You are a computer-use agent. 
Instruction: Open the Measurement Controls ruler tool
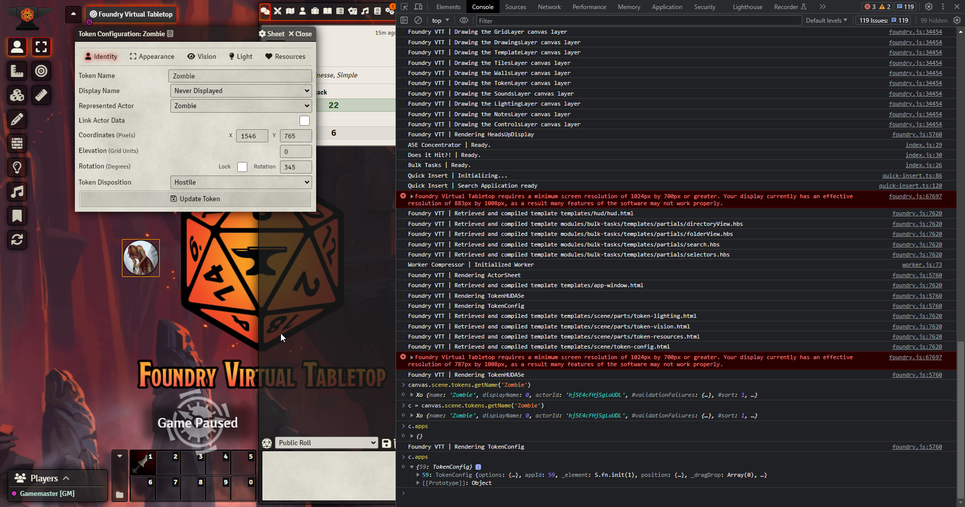tap(17, 71)
